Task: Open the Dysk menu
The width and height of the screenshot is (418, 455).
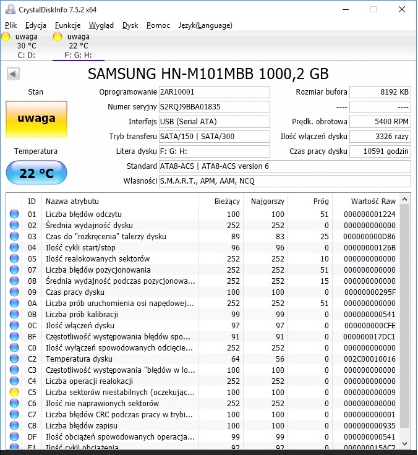Action: 130,25
